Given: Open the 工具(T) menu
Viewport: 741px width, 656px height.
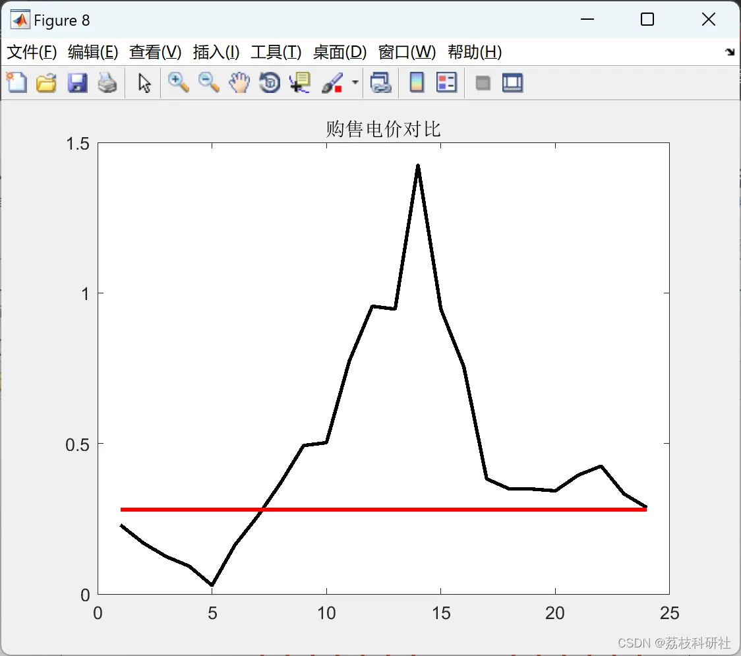Looking at the screenshot, I should pos(276,52).
